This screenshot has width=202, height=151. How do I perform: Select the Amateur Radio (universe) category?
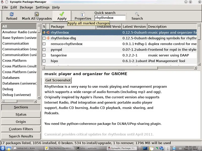click(19, 32)
